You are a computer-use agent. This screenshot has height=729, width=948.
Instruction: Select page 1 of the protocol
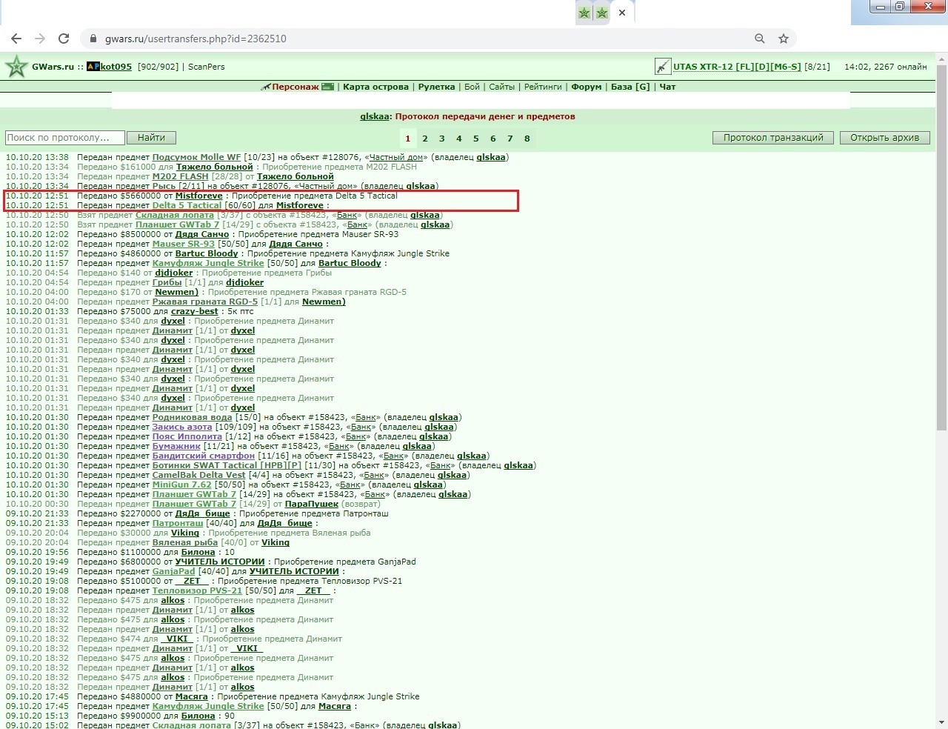point(407,139)
